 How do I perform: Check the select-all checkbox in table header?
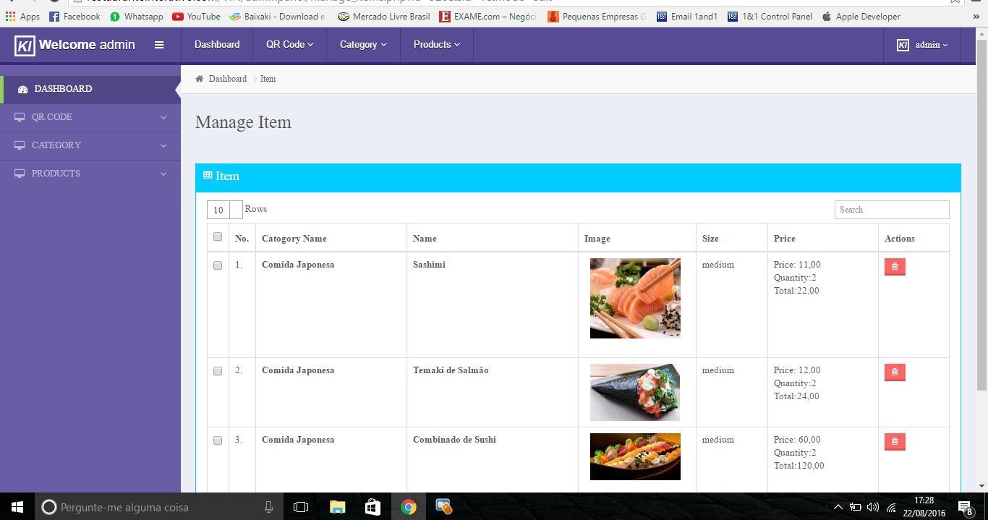[218, 236]
